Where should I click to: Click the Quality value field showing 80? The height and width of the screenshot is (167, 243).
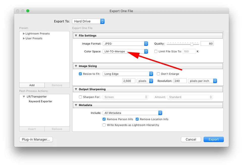[x=207, y=44]
